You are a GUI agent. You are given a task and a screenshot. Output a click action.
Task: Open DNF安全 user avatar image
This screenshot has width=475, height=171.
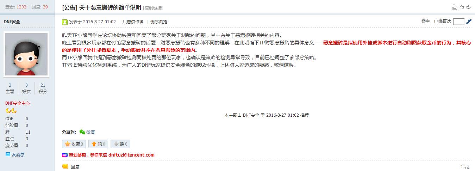[26, 54]
